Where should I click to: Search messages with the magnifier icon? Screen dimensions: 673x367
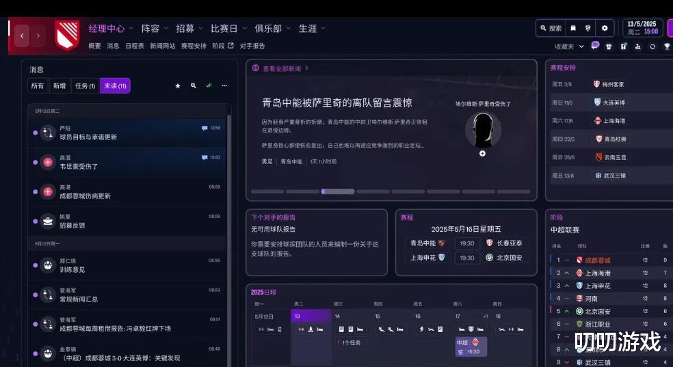194,85
